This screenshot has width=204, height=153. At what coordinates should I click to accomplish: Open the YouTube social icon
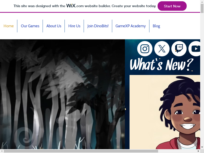click(x=194, y=49)
